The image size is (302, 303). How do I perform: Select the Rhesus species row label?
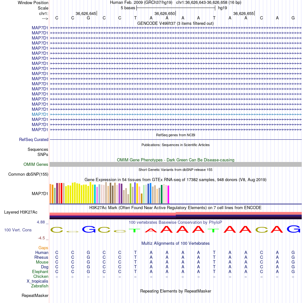pyautogui.click(x=41, y=257)
